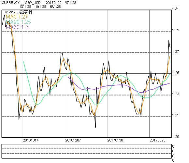Click the 1.25 price axis label

(x=176, y=73)
